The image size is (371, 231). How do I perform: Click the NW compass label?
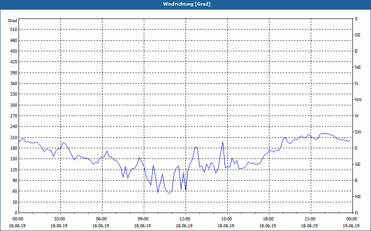tap(358, 100)
